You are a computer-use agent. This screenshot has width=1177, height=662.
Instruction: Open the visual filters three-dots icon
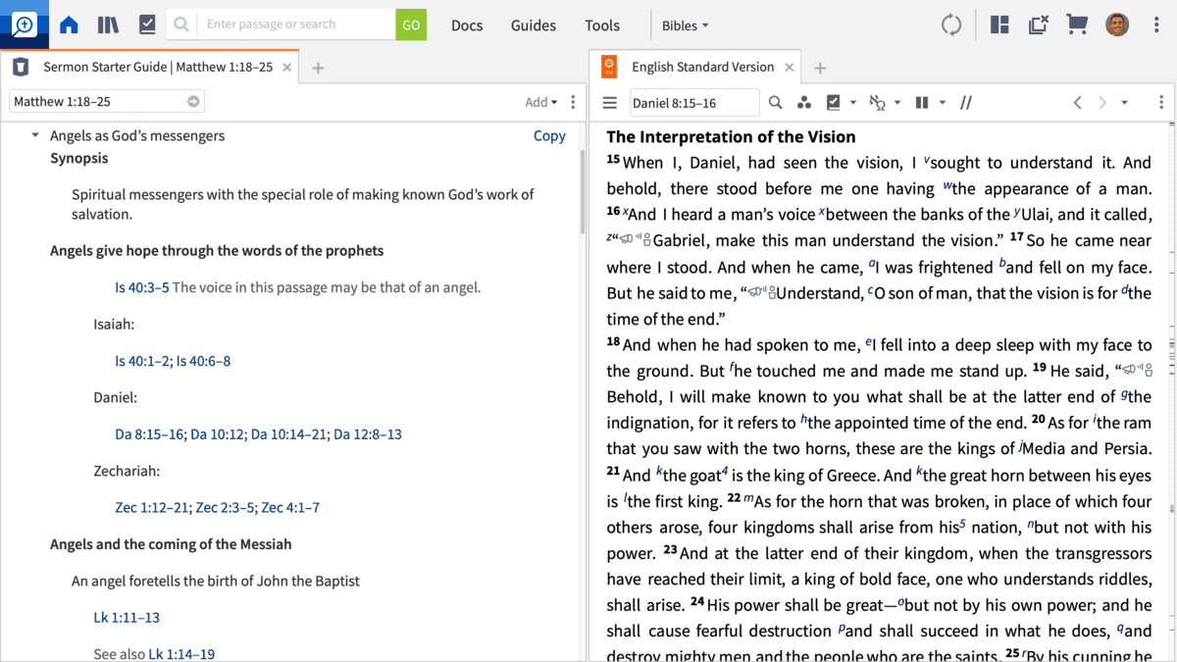[x=804, y=103]
